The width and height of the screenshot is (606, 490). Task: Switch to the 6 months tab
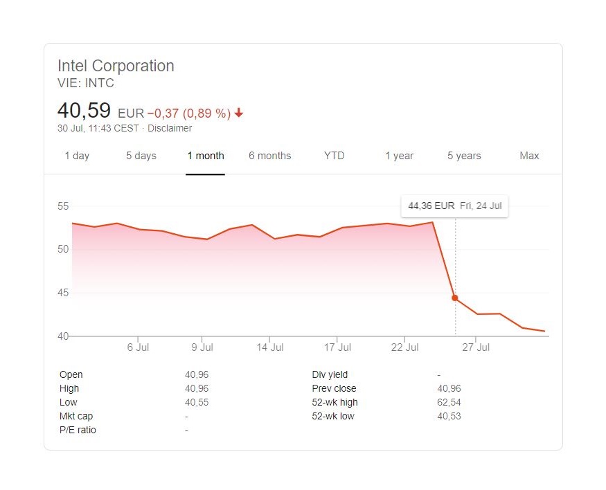point(270,156)
